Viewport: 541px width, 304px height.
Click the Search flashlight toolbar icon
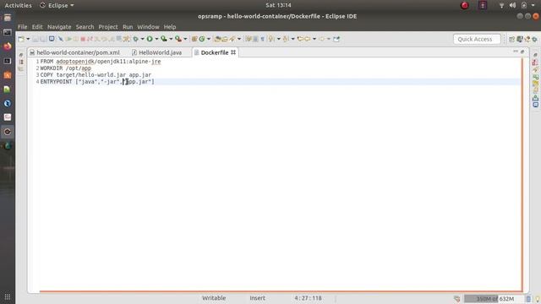click(232, 39)
